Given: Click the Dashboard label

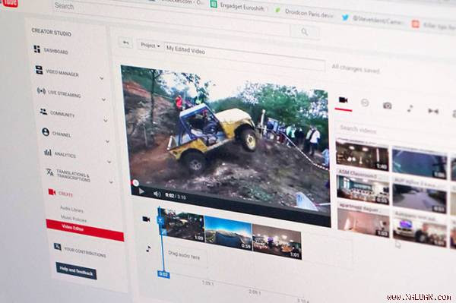Looking at the screenshot, I should click(55, 52).
